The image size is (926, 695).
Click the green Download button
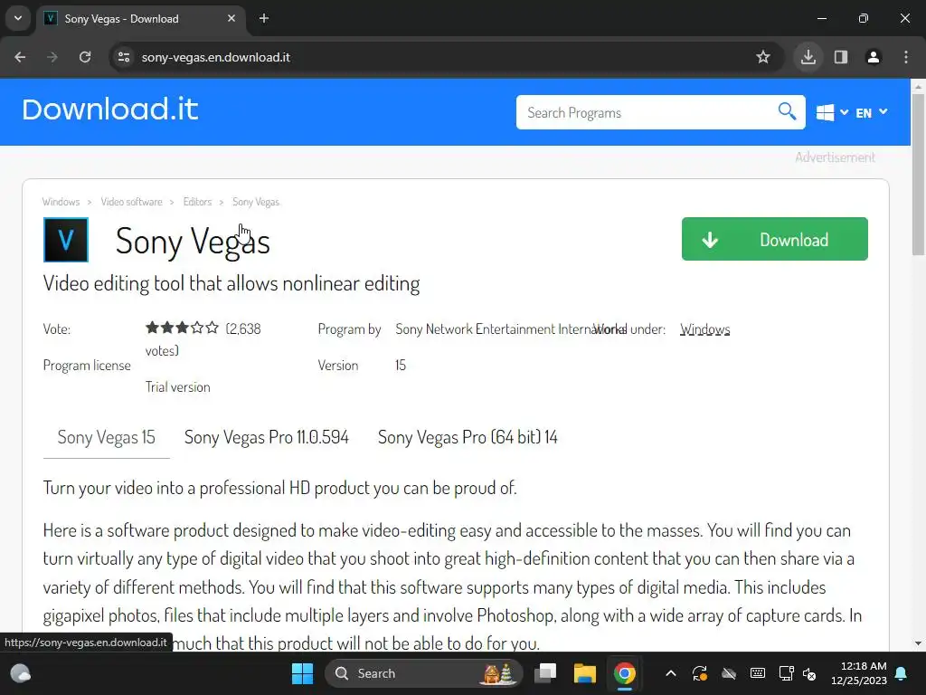click(x=774, y=239)
